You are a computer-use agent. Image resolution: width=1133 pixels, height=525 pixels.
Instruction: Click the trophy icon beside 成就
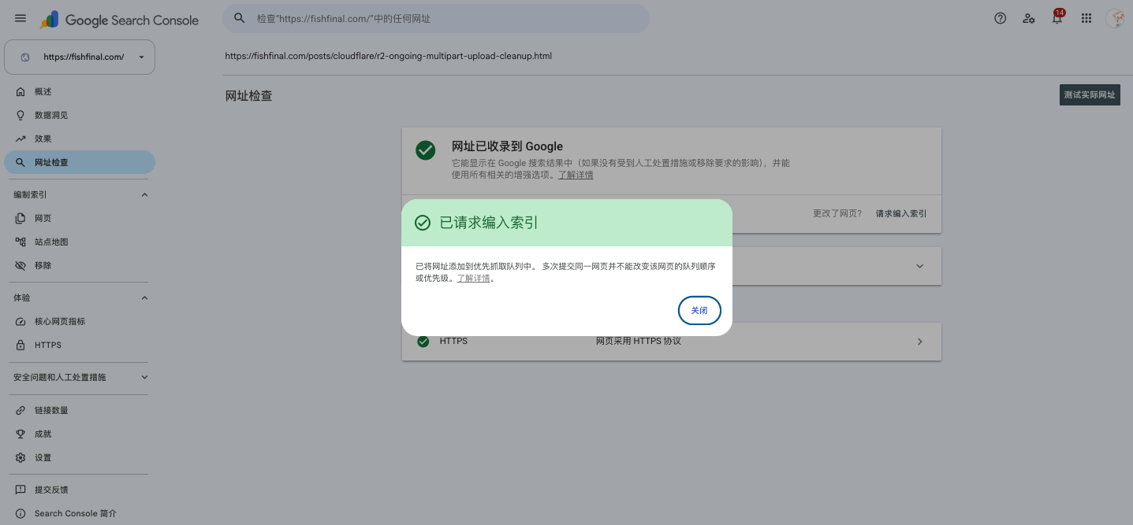[20, 434]
